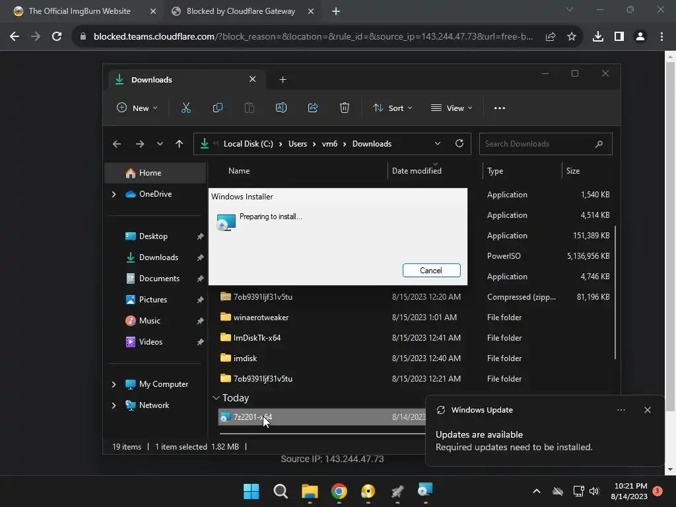The image size is (676, 507).
Task: Select Blocked by Cloudflare Gateway tab
Action: (x=241, y=11)
